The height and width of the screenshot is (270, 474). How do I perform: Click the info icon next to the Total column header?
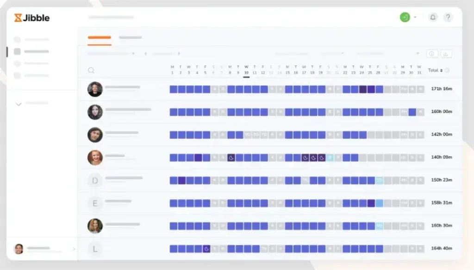pos(447,70)
